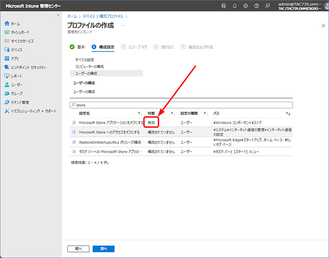Open the help question mark icon

point(257,6)
